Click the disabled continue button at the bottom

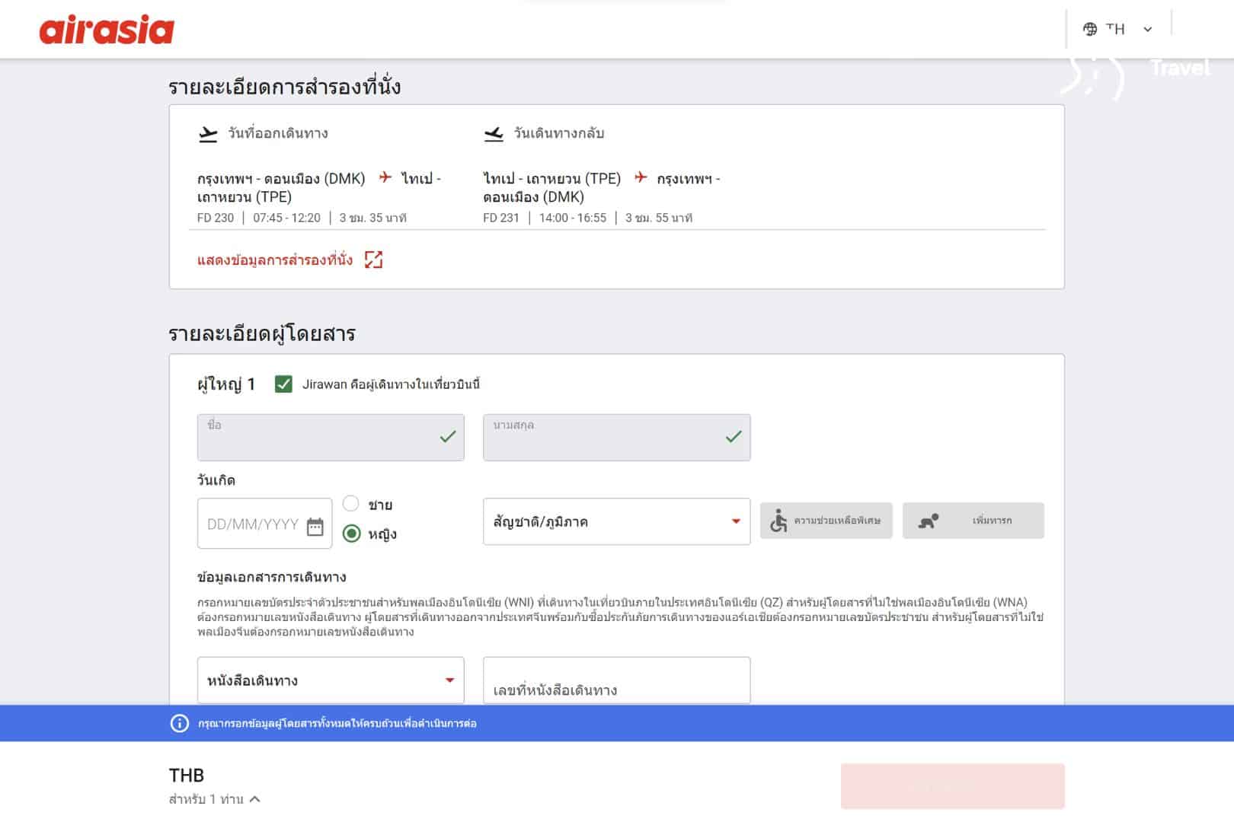coord(952,786)
